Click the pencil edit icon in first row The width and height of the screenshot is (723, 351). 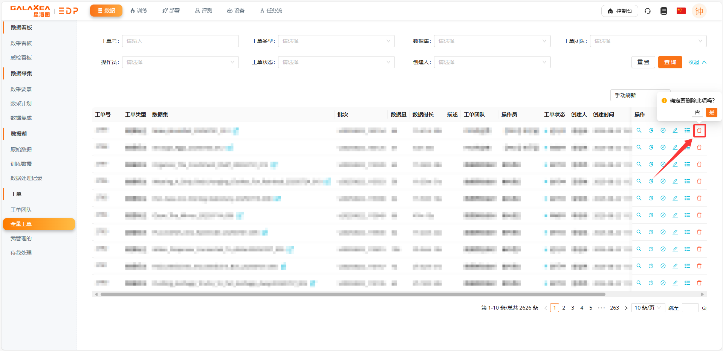tap(675, 130)
